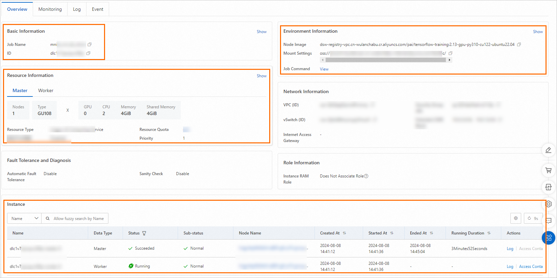The image size is (557, 278).
Task: Click the blue grid widgets button
Action: (x=549, y=238)
